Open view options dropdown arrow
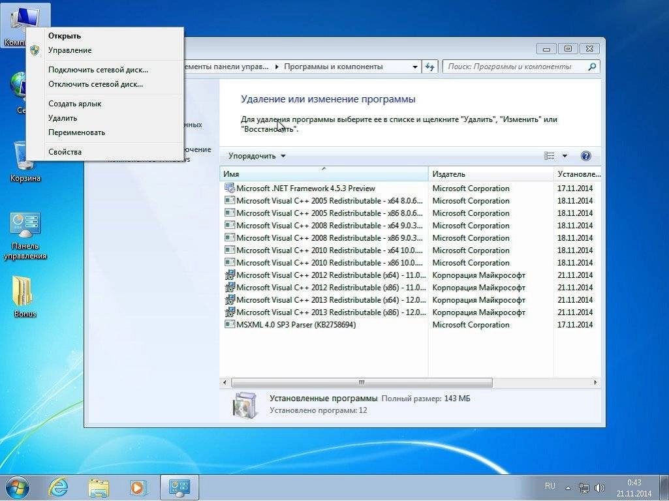This screenshot has width=669, height=501. coord(565,156)
